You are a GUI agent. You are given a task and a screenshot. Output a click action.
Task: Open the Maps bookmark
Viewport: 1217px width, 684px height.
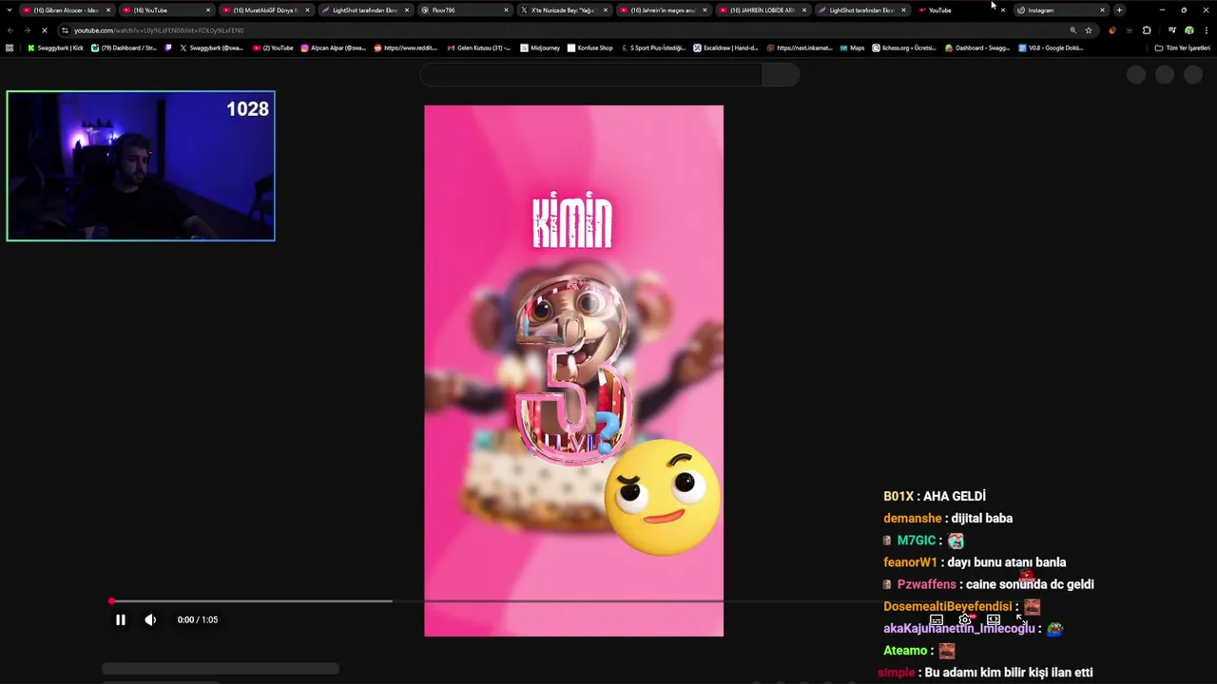tap(852, 47)
